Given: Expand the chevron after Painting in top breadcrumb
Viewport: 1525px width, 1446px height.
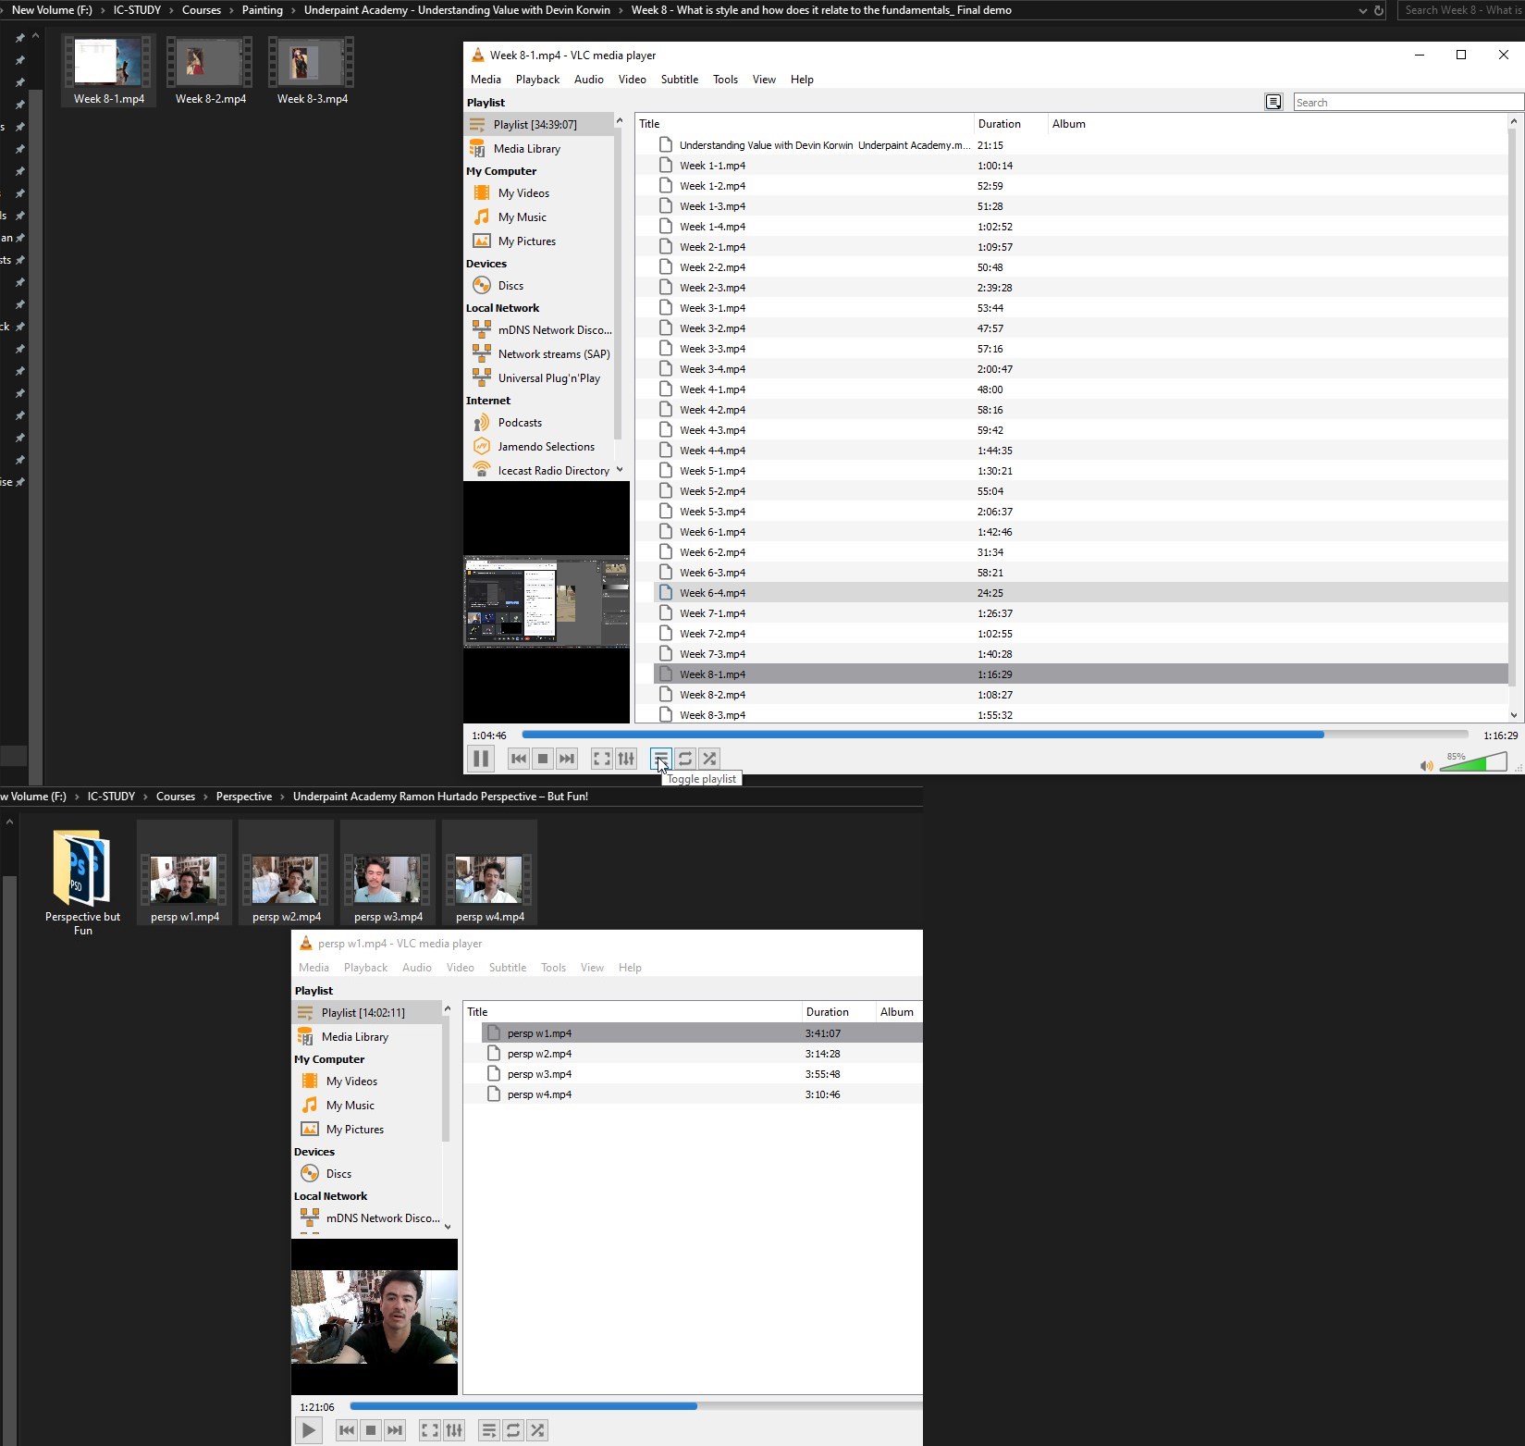Looking at the screenshot, I should pos(293,10).
